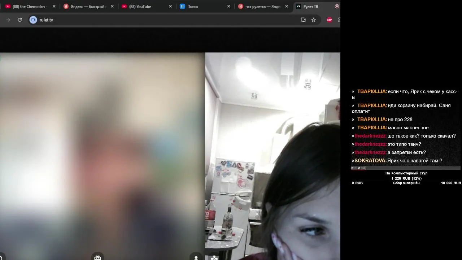This screenshot has height=260, width=462.
Task: Click TBAPI0LLIA name on "не про 228" message
Action: [x=372, y=120]
